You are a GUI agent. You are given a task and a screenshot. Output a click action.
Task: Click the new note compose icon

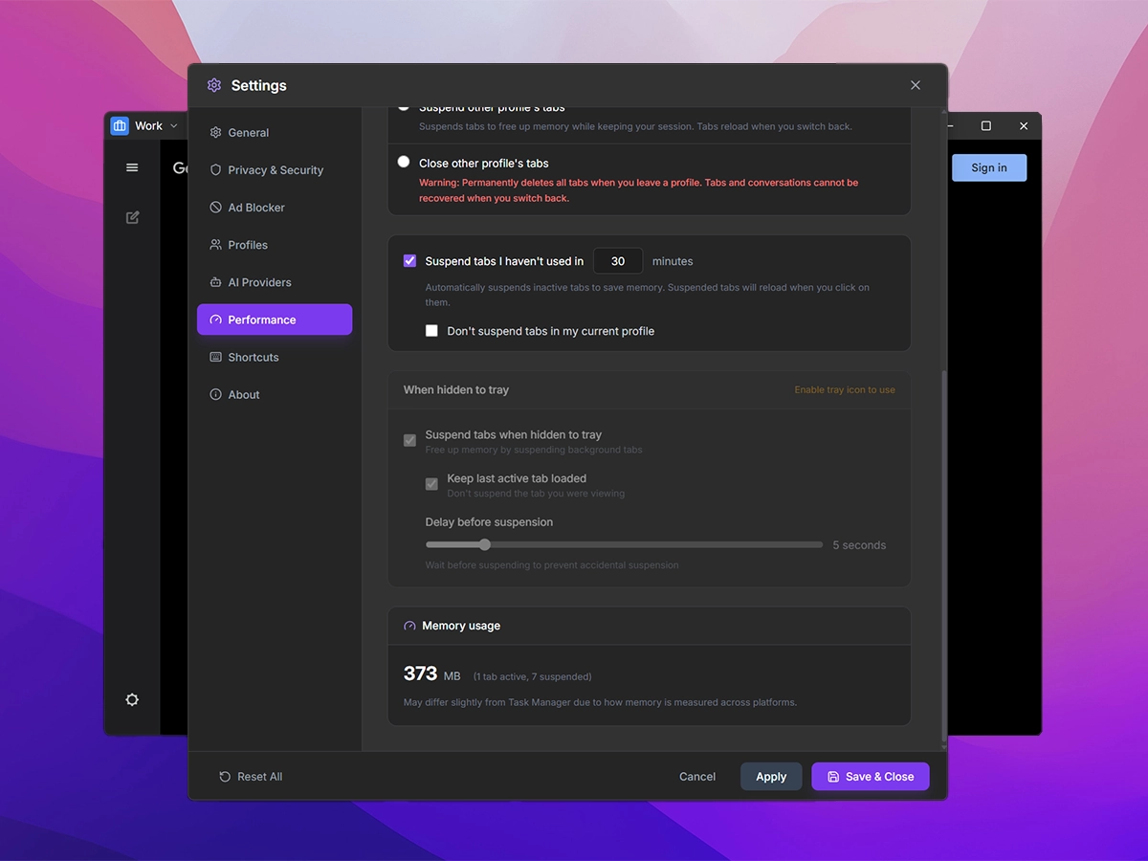pyautogui.click(x=133, y=217)
